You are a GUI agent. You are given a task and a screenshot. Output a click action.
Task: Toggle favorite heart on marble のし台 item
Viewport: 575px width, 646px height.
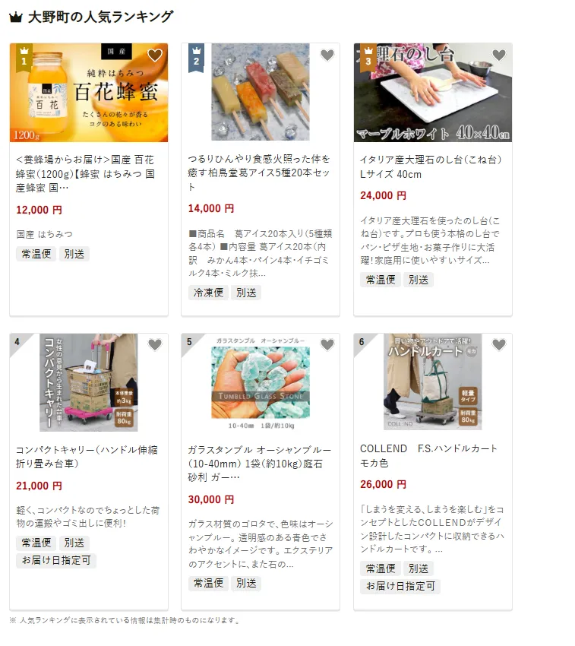click(499, 55)
